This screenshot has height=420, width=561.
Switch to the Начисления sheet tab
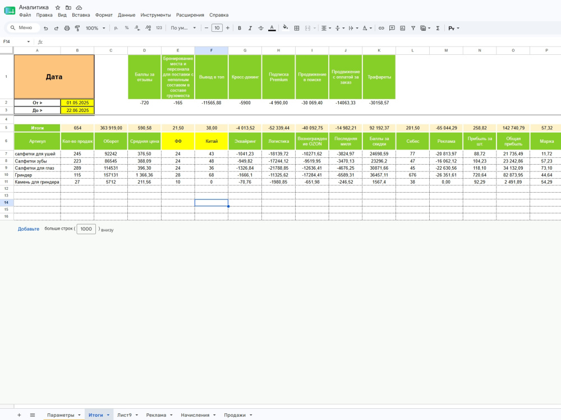(198, 415)
